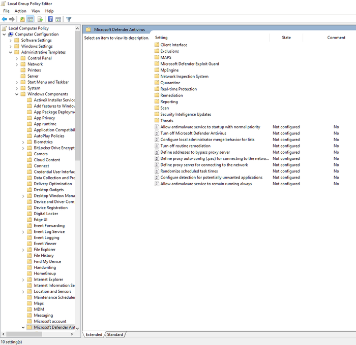Select Configure detection for potentially unwanted applications

click(x=212, y=178)
